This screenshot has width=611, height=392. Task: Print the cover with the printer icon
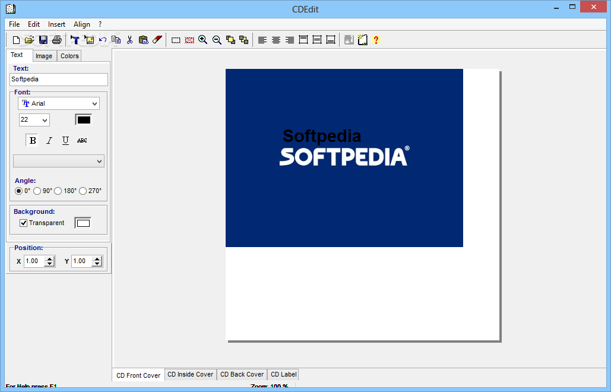pos(57,40)
